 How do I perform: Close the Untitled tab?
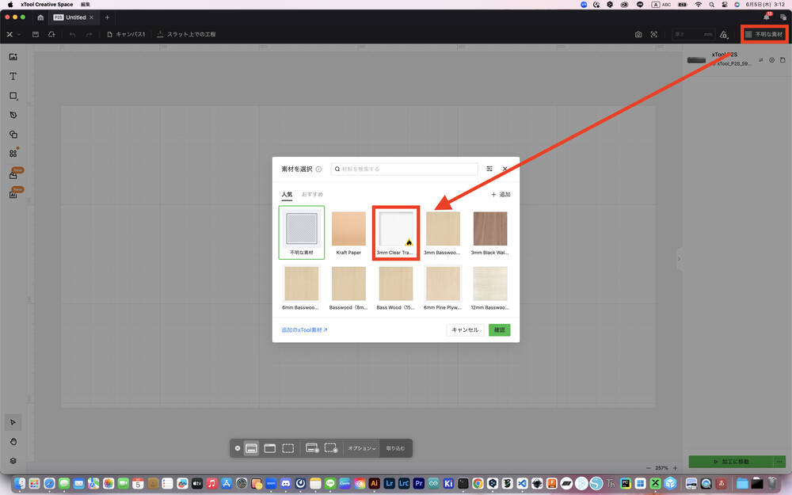coord(91,17)
